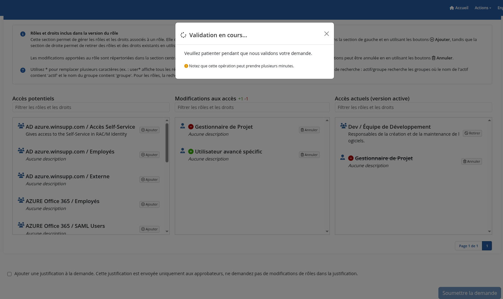
Task: Open the Actions dropdown menu
Action: pyautogui.click(x=483, y=8)
